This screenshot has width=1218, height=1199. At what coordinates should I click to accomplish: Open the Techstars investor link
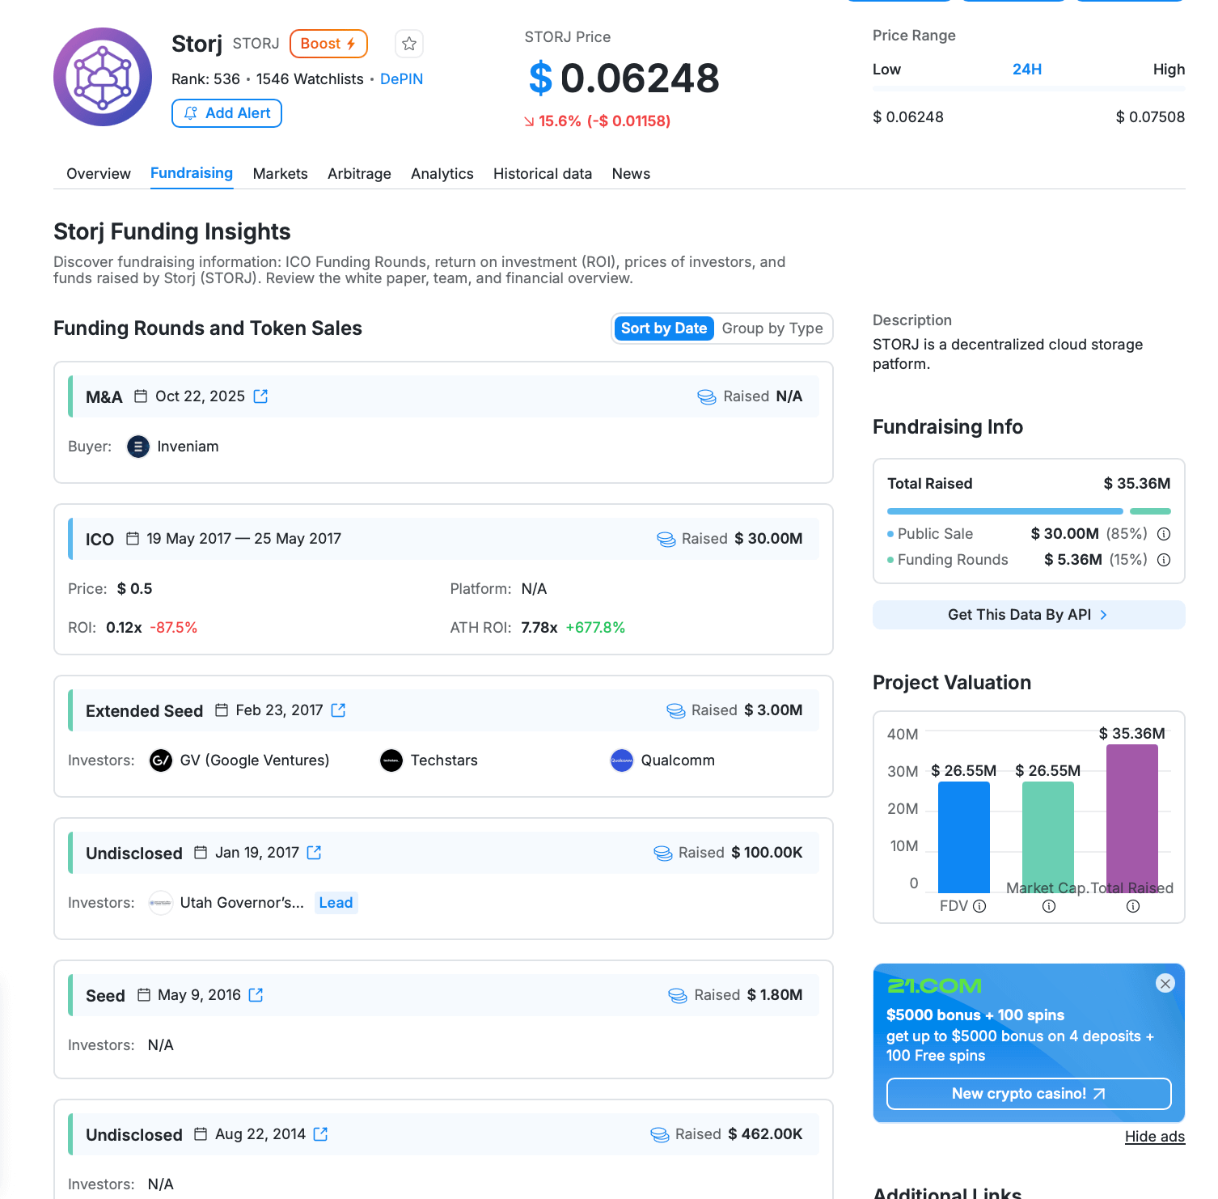point(444,760)
